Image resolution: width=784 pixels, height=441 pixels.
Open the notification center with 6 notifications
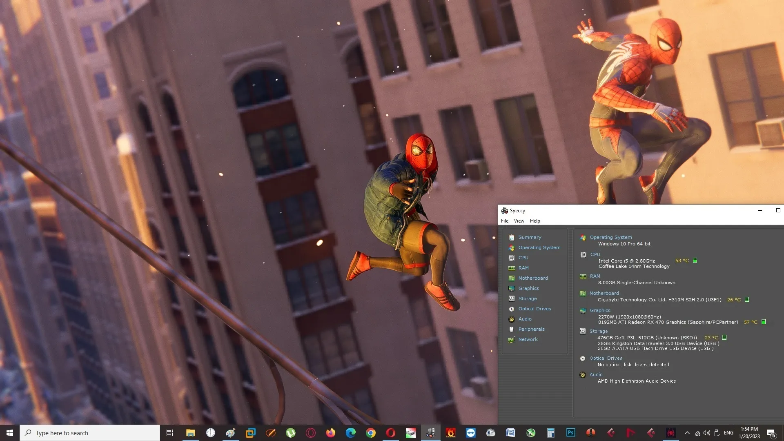771,433
